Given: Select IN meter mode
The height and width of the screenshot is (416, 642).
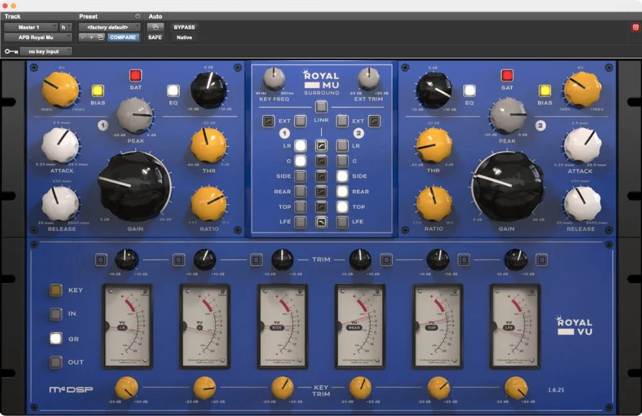Looking at the screenshot, I should (56, 314).
